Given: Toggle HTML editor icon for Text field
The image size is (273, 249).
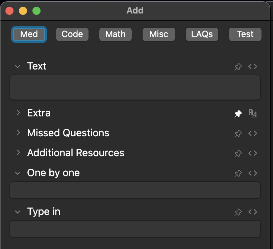Looking at the screenshot, I should coord(253,66).
